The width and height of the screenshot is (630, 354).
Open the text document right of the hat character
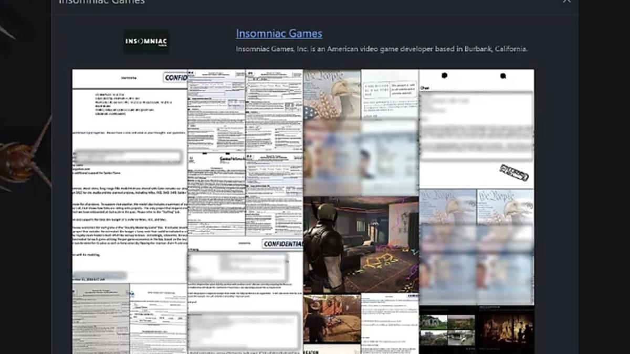(390, 323)
